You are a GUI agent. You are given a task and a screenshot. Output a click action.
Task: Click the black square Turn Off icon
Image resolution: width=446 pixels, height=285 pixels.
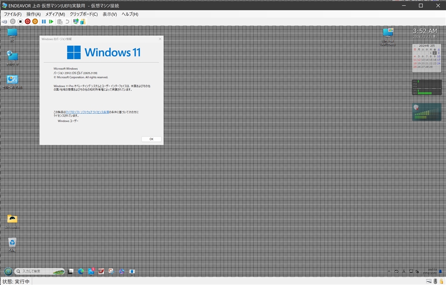point(20,22)
